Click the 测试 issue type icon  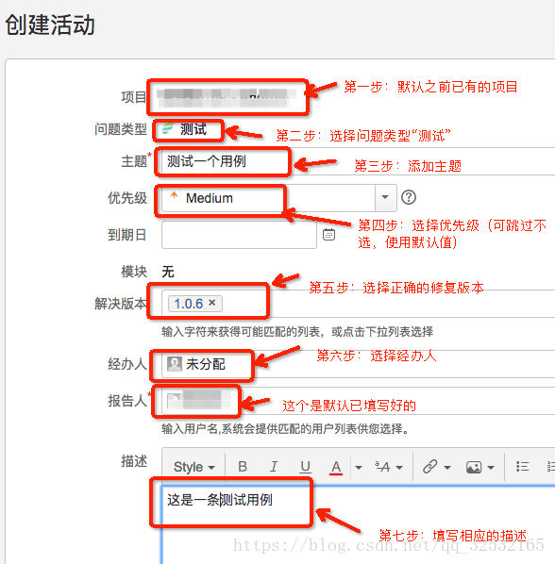pyautogui.click(x=168, y=128)
